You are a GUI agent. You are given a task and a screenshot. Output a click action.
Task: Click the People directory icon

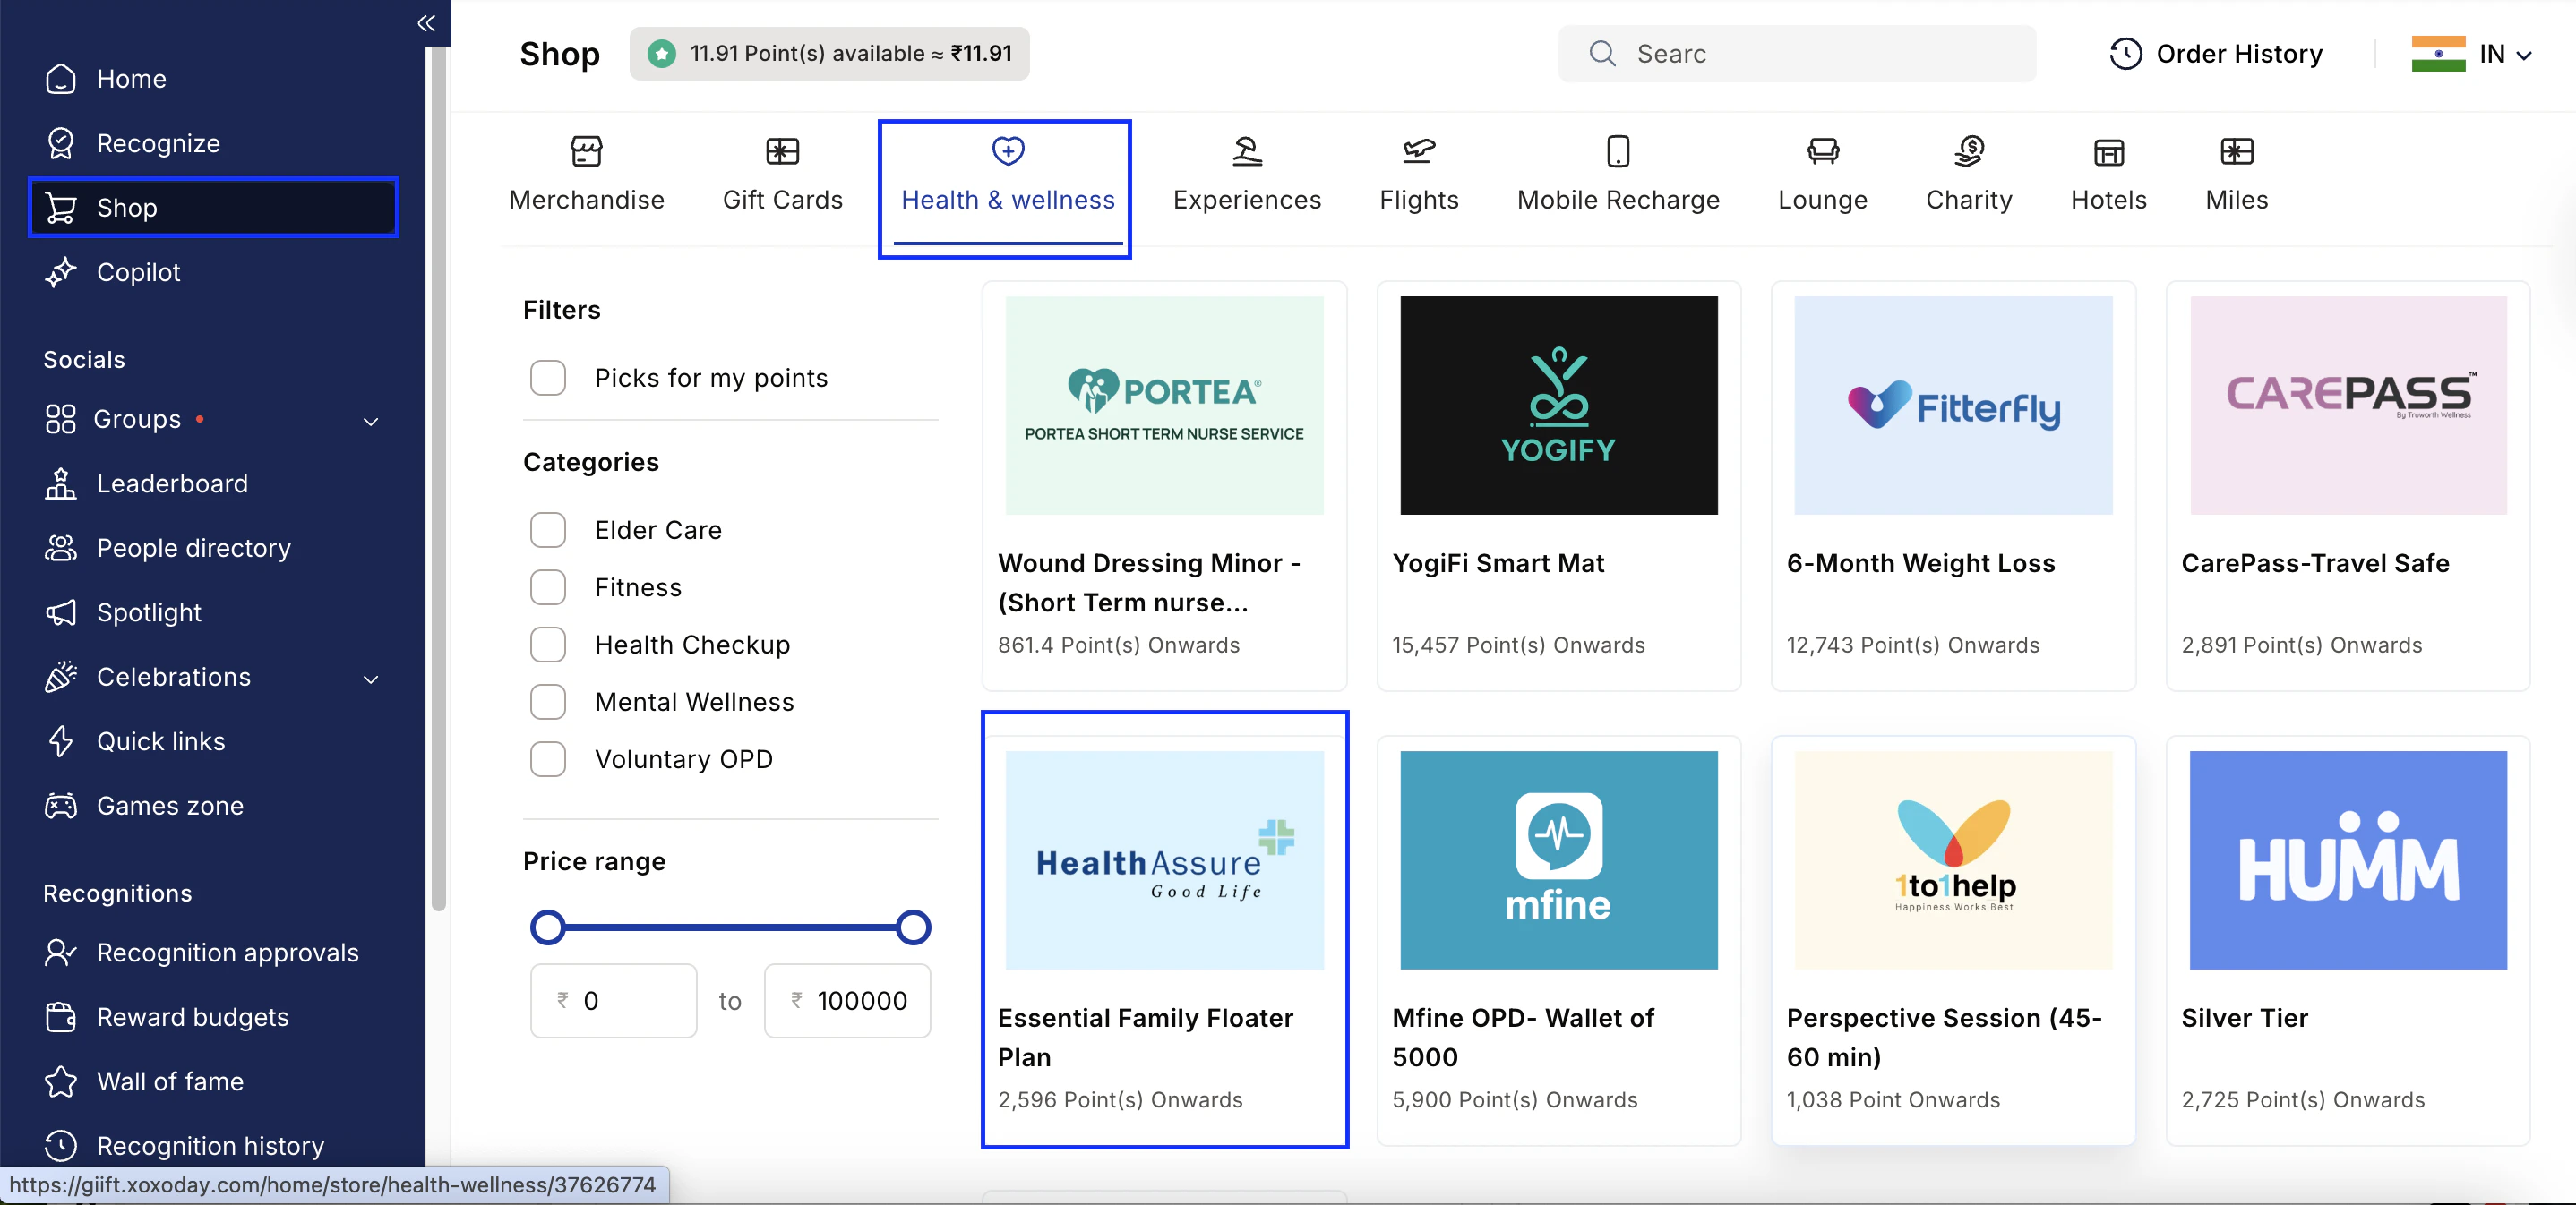click(61, 548)
